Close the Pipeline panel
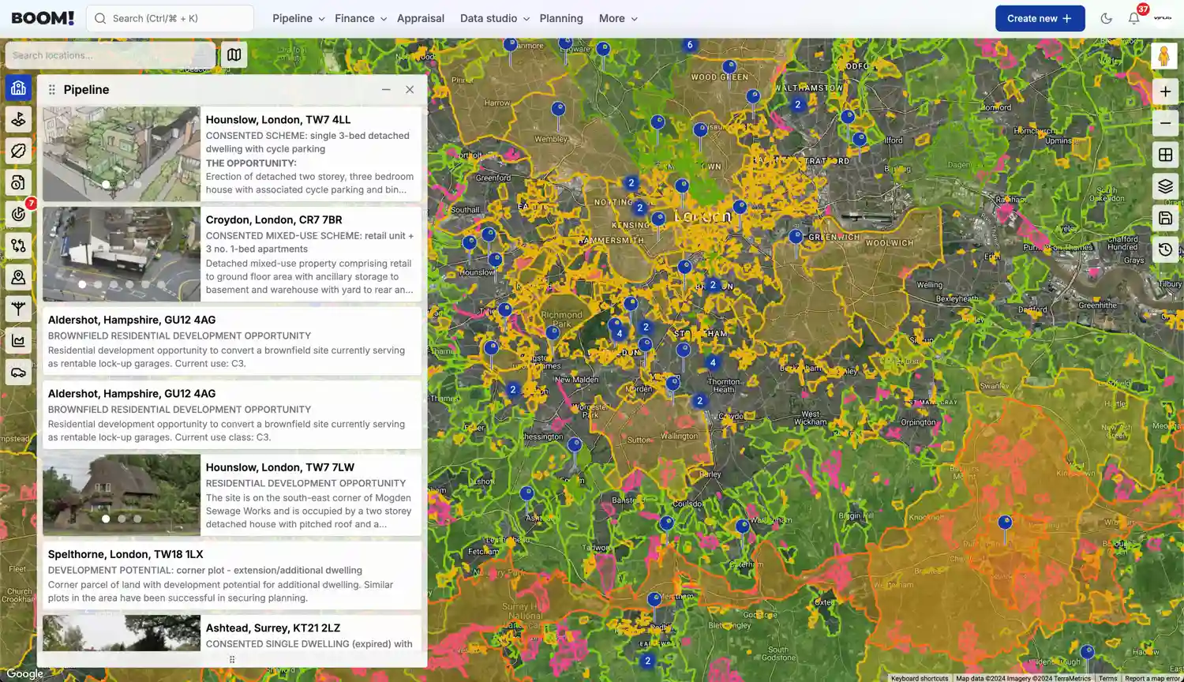The height and width of the screenshot is (682, 1184). coord(410,90)
